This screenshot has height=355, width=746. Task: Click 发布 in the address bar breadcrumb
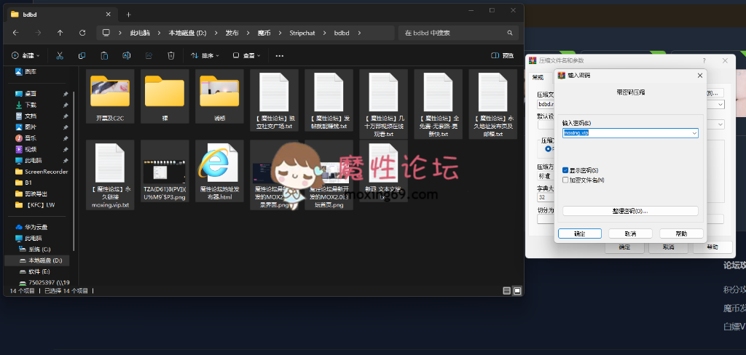[x=232, y=33]
